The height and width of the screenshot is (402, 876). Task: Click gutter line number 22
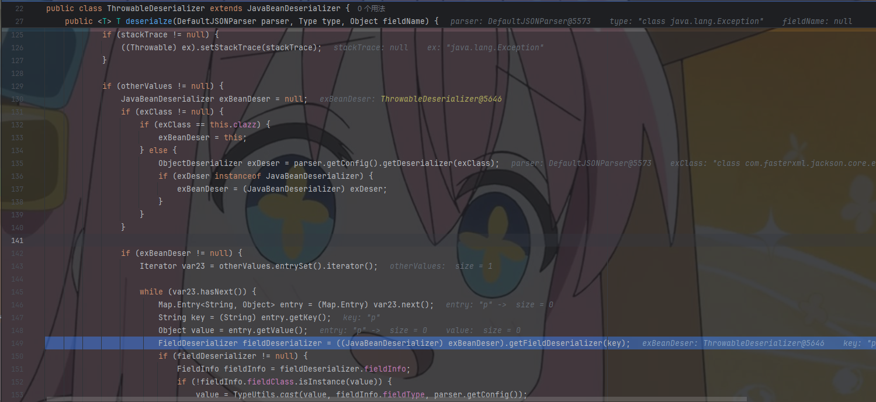[19, 9]
